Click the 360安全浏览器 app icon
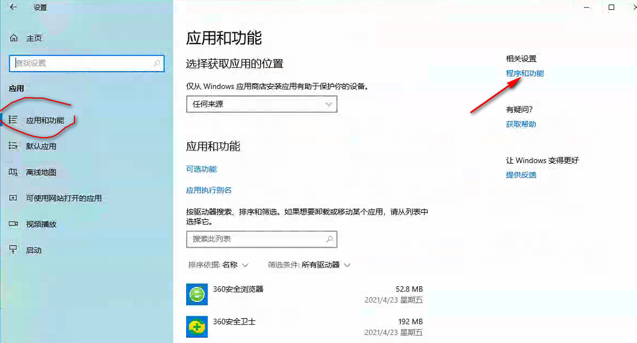The width and height of the screenshot is (637, 343). click(x=197, y=294)
